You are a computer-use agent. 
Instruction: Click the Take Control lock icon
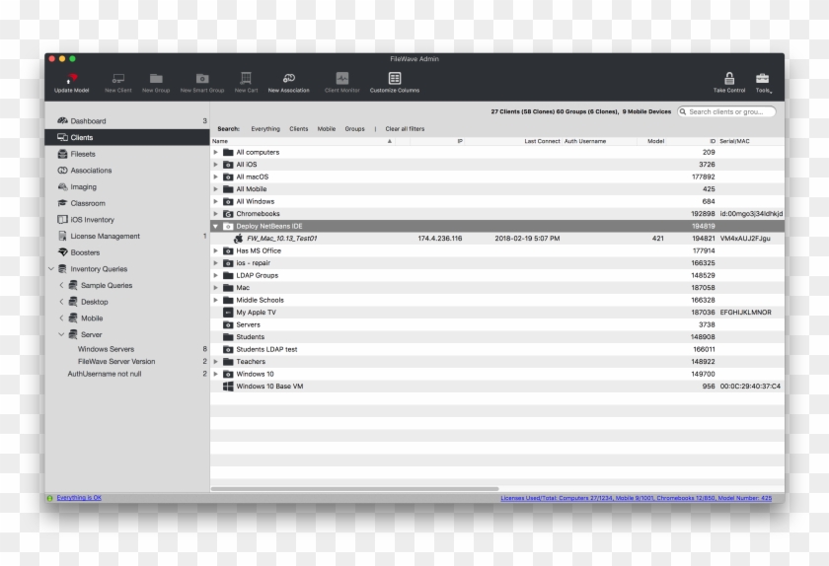(x=729, y=78)
